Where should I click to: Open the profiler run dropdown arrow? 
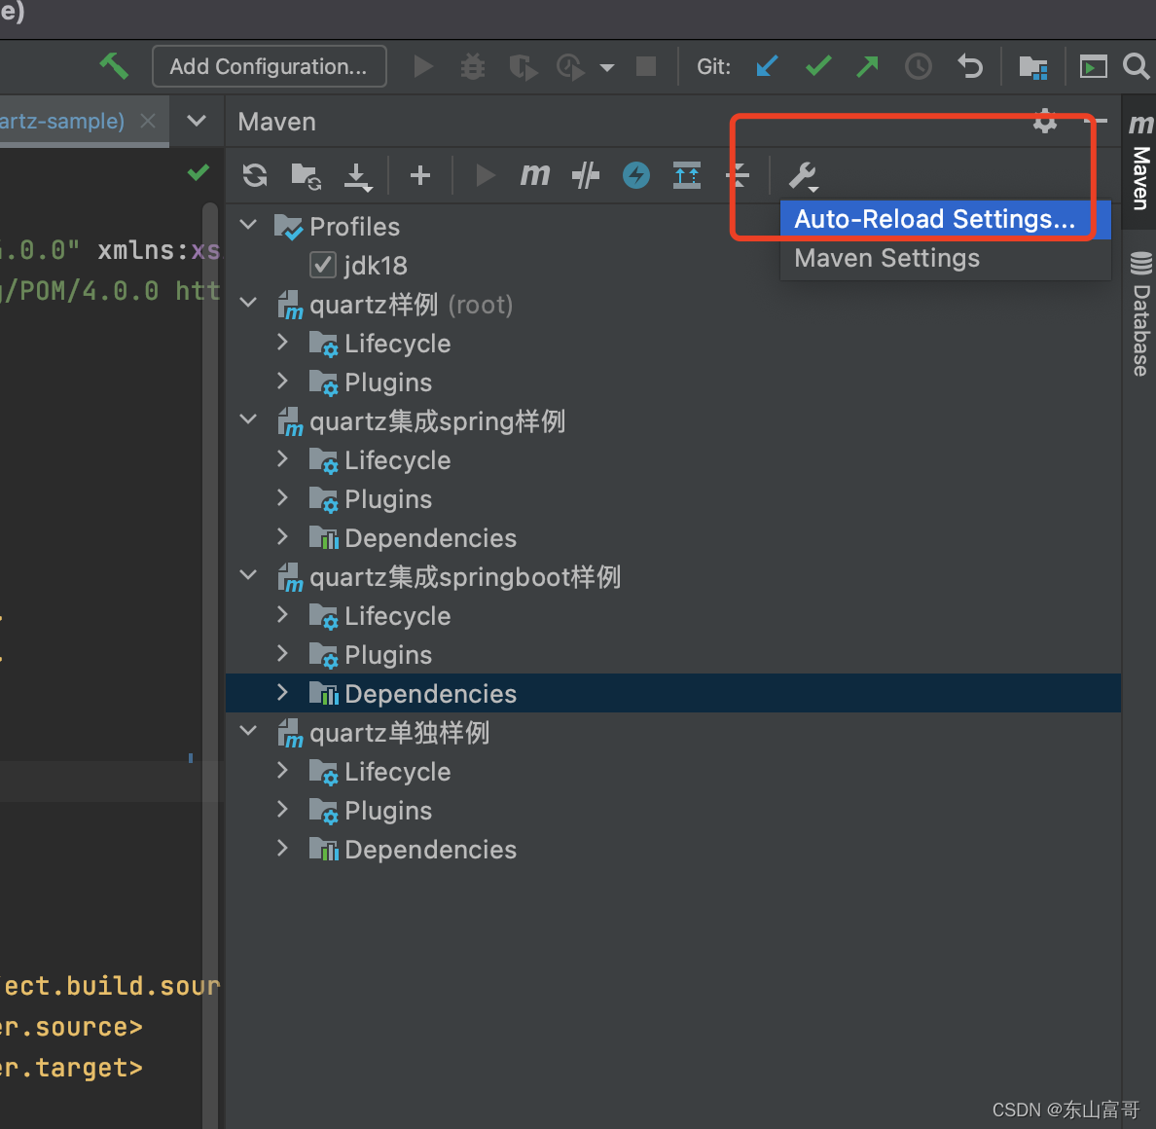607,67
